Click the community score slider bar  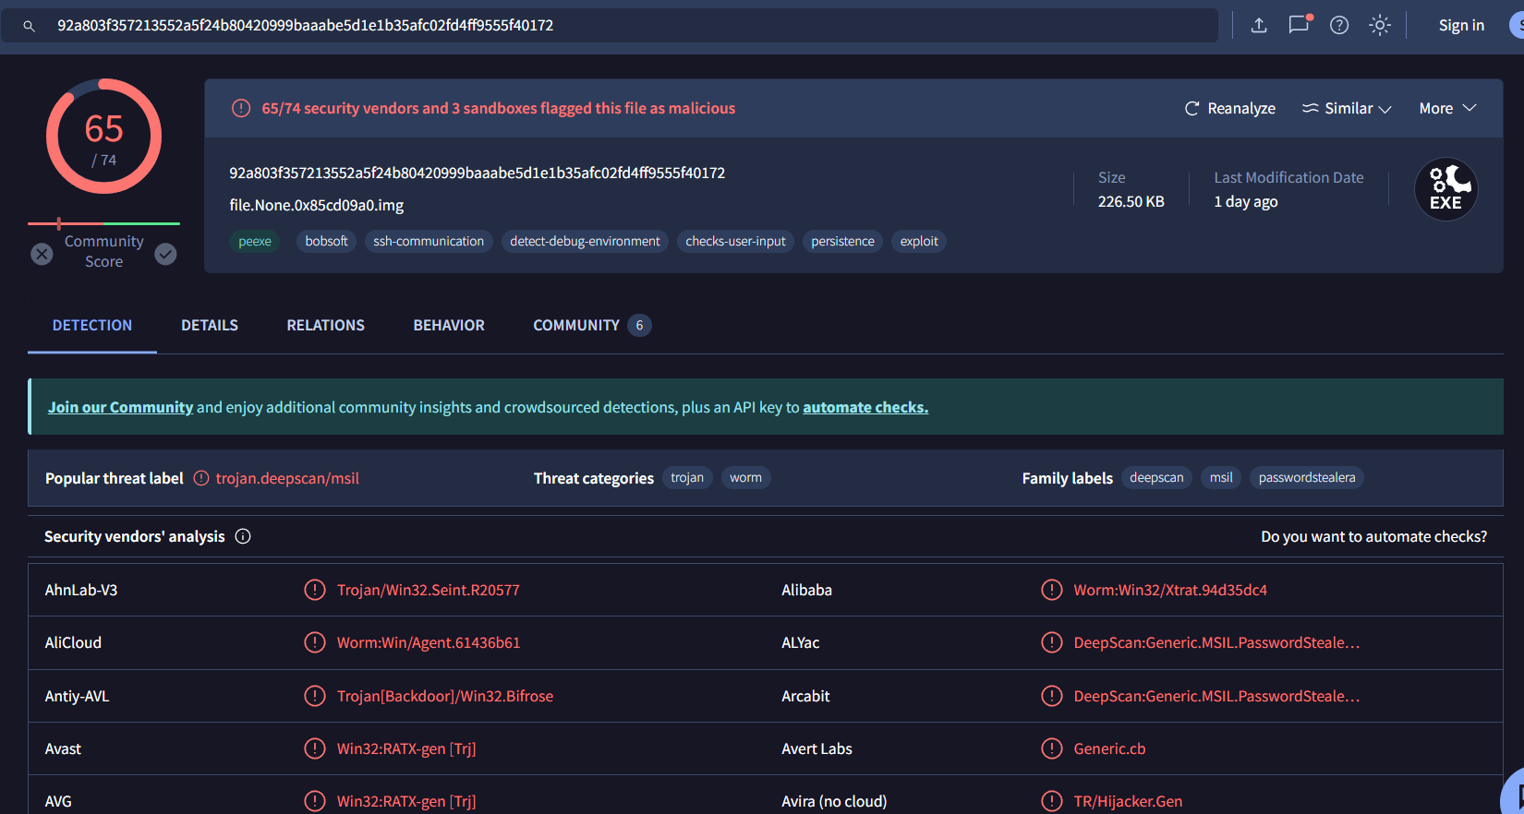103,223
